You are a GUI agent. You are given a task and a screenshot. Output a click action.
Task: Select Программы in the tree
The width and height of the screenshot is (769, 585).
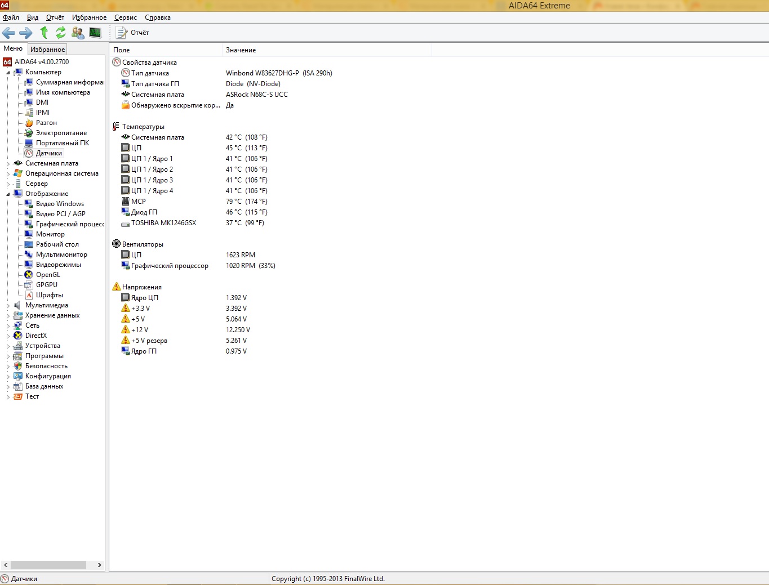pos(45,356)
